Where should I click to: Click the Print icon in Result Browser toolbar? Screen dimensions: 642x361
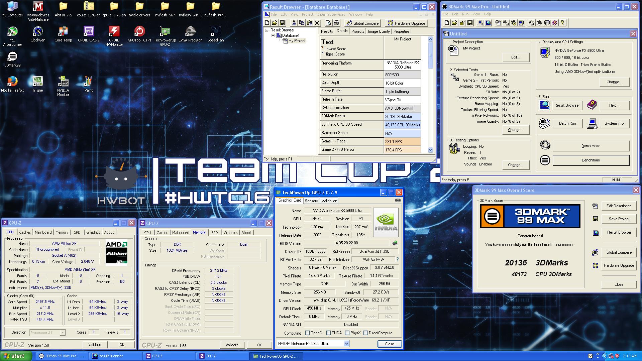(x=336, y=23)
